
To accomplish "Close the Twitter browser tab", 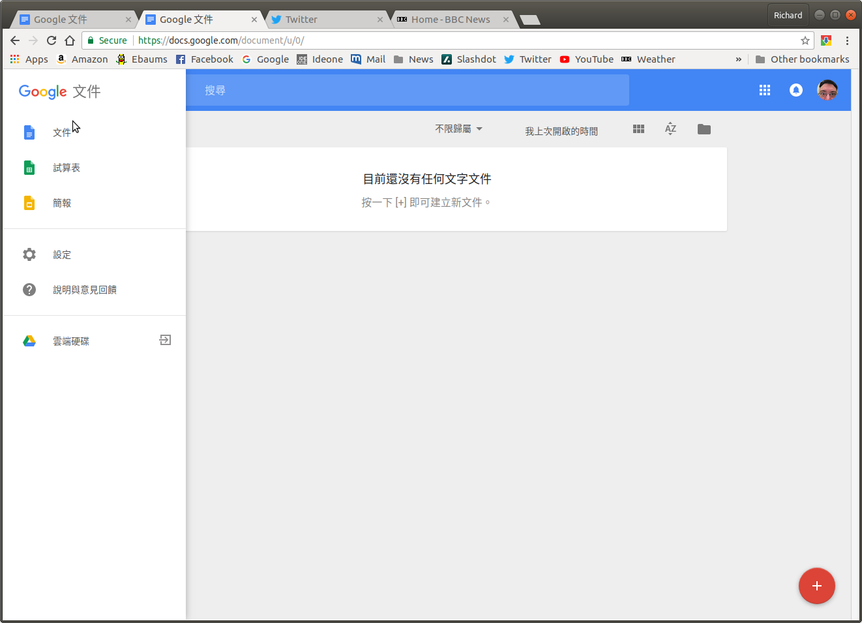I will (x=380, y=20).
